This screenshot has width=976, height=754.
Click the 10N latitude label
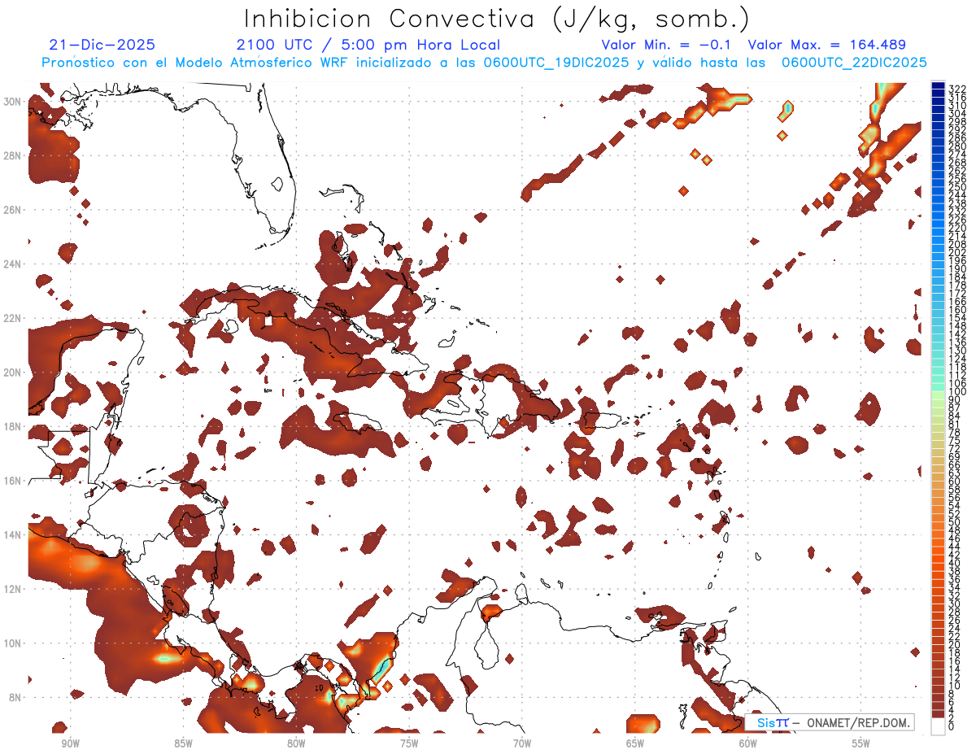click(x=11, y=643)
